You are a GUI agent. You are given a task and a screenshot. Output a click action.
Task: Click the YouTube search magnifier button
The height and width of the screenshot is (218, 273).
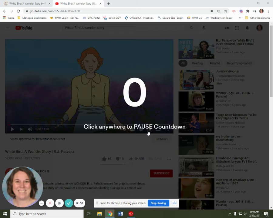(191, 28)
